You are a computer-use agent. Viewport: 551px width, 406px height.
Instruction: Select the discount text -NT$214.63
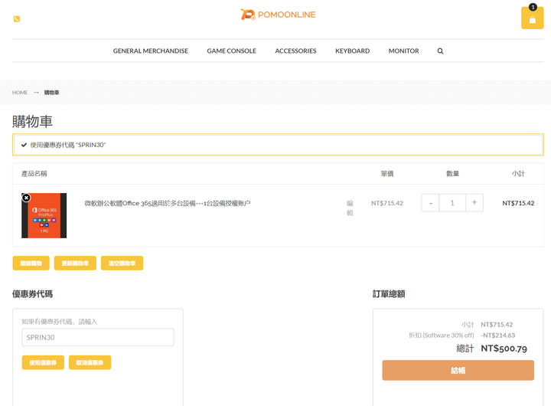point(498,336)
